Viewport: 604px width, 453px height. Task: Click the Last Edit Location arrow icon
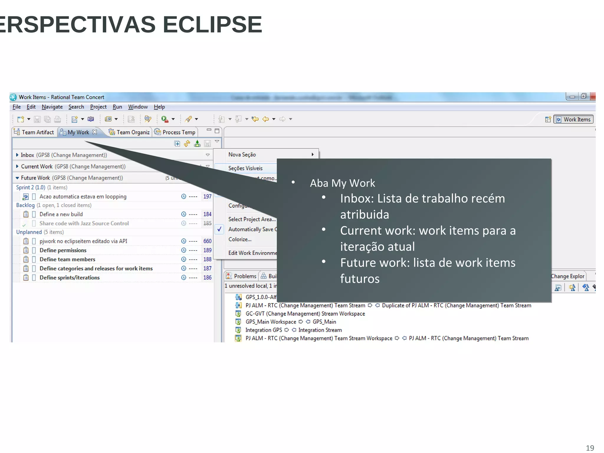click(x=255, y=119)
